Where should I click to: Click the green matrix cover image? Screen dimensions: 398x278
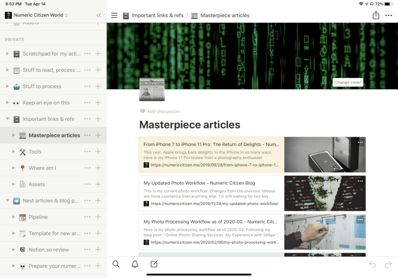pyautogui.click(x=252, y=56)
